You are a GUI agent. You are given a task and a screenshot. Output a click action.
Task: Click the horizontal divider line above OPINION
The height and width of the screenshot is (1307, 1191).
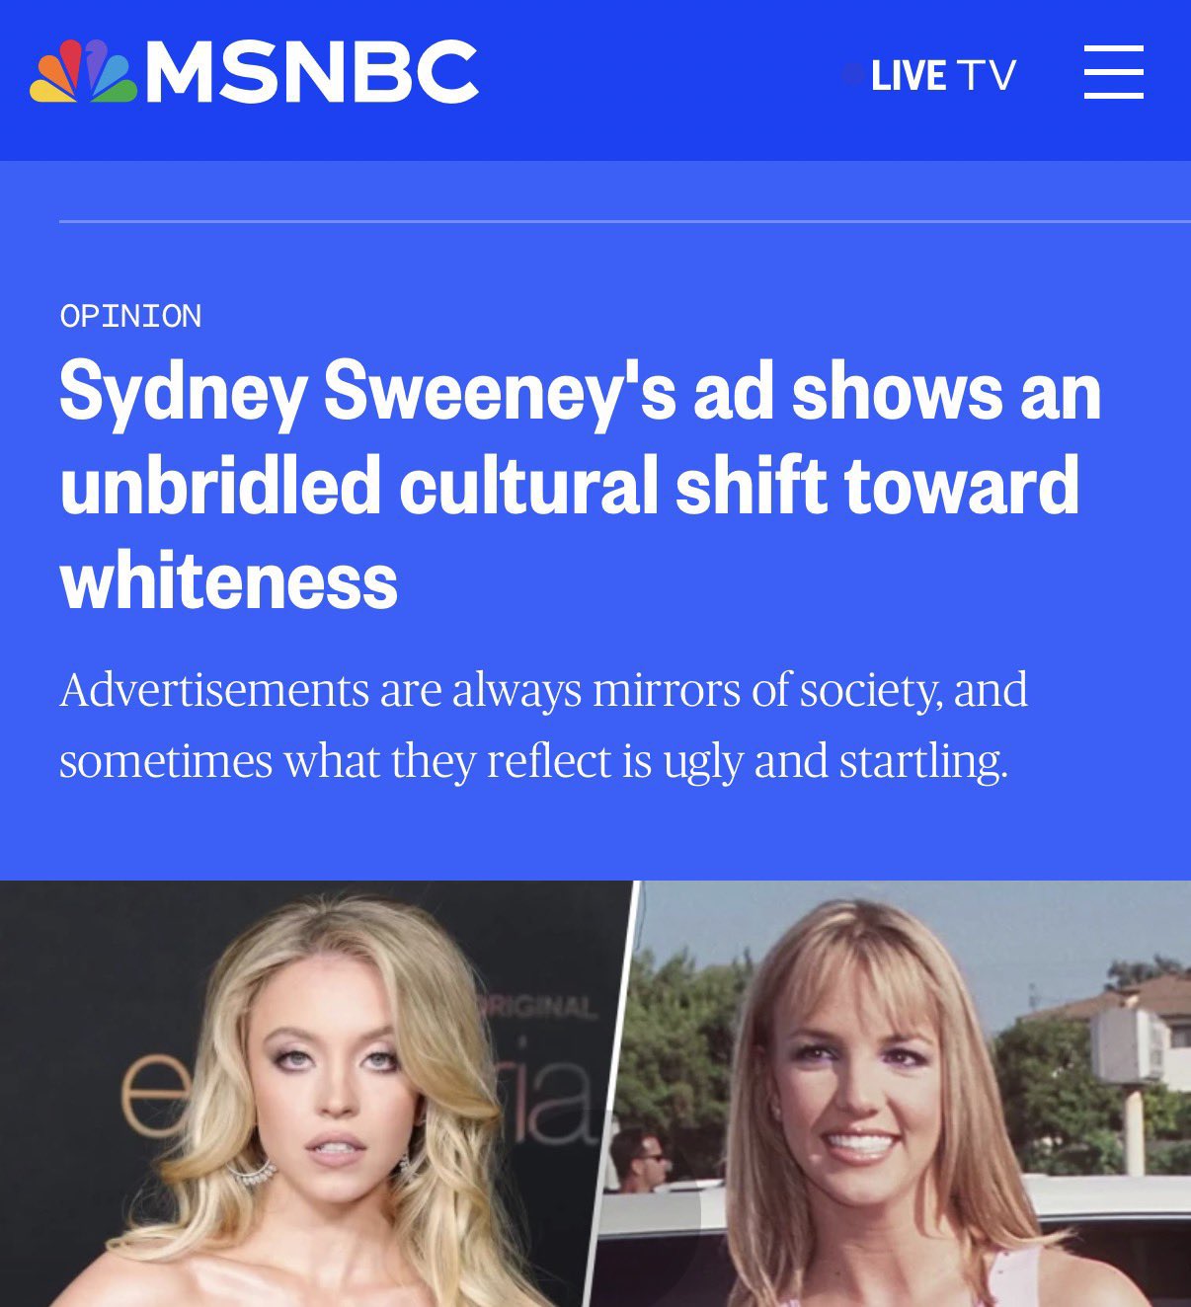click(x=625, y=222)
